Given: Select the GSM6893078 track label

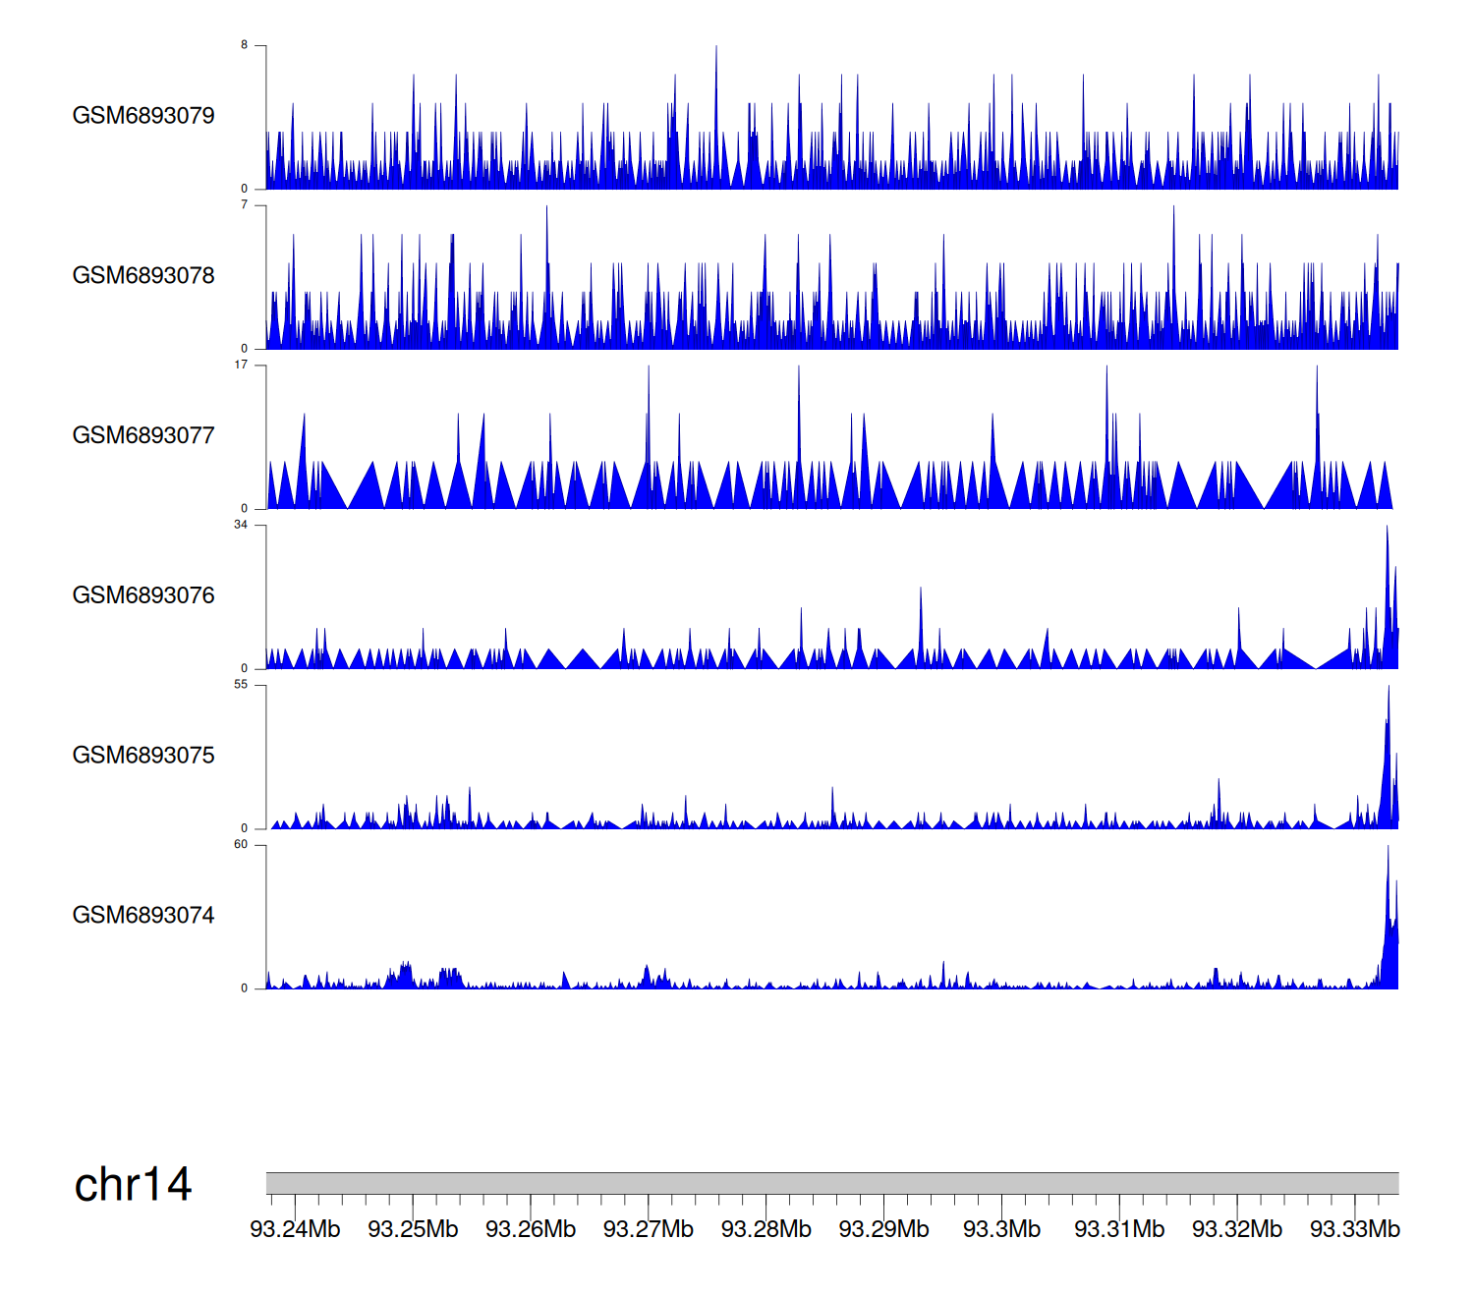Looking at the screenshot, I should [143, 276].
